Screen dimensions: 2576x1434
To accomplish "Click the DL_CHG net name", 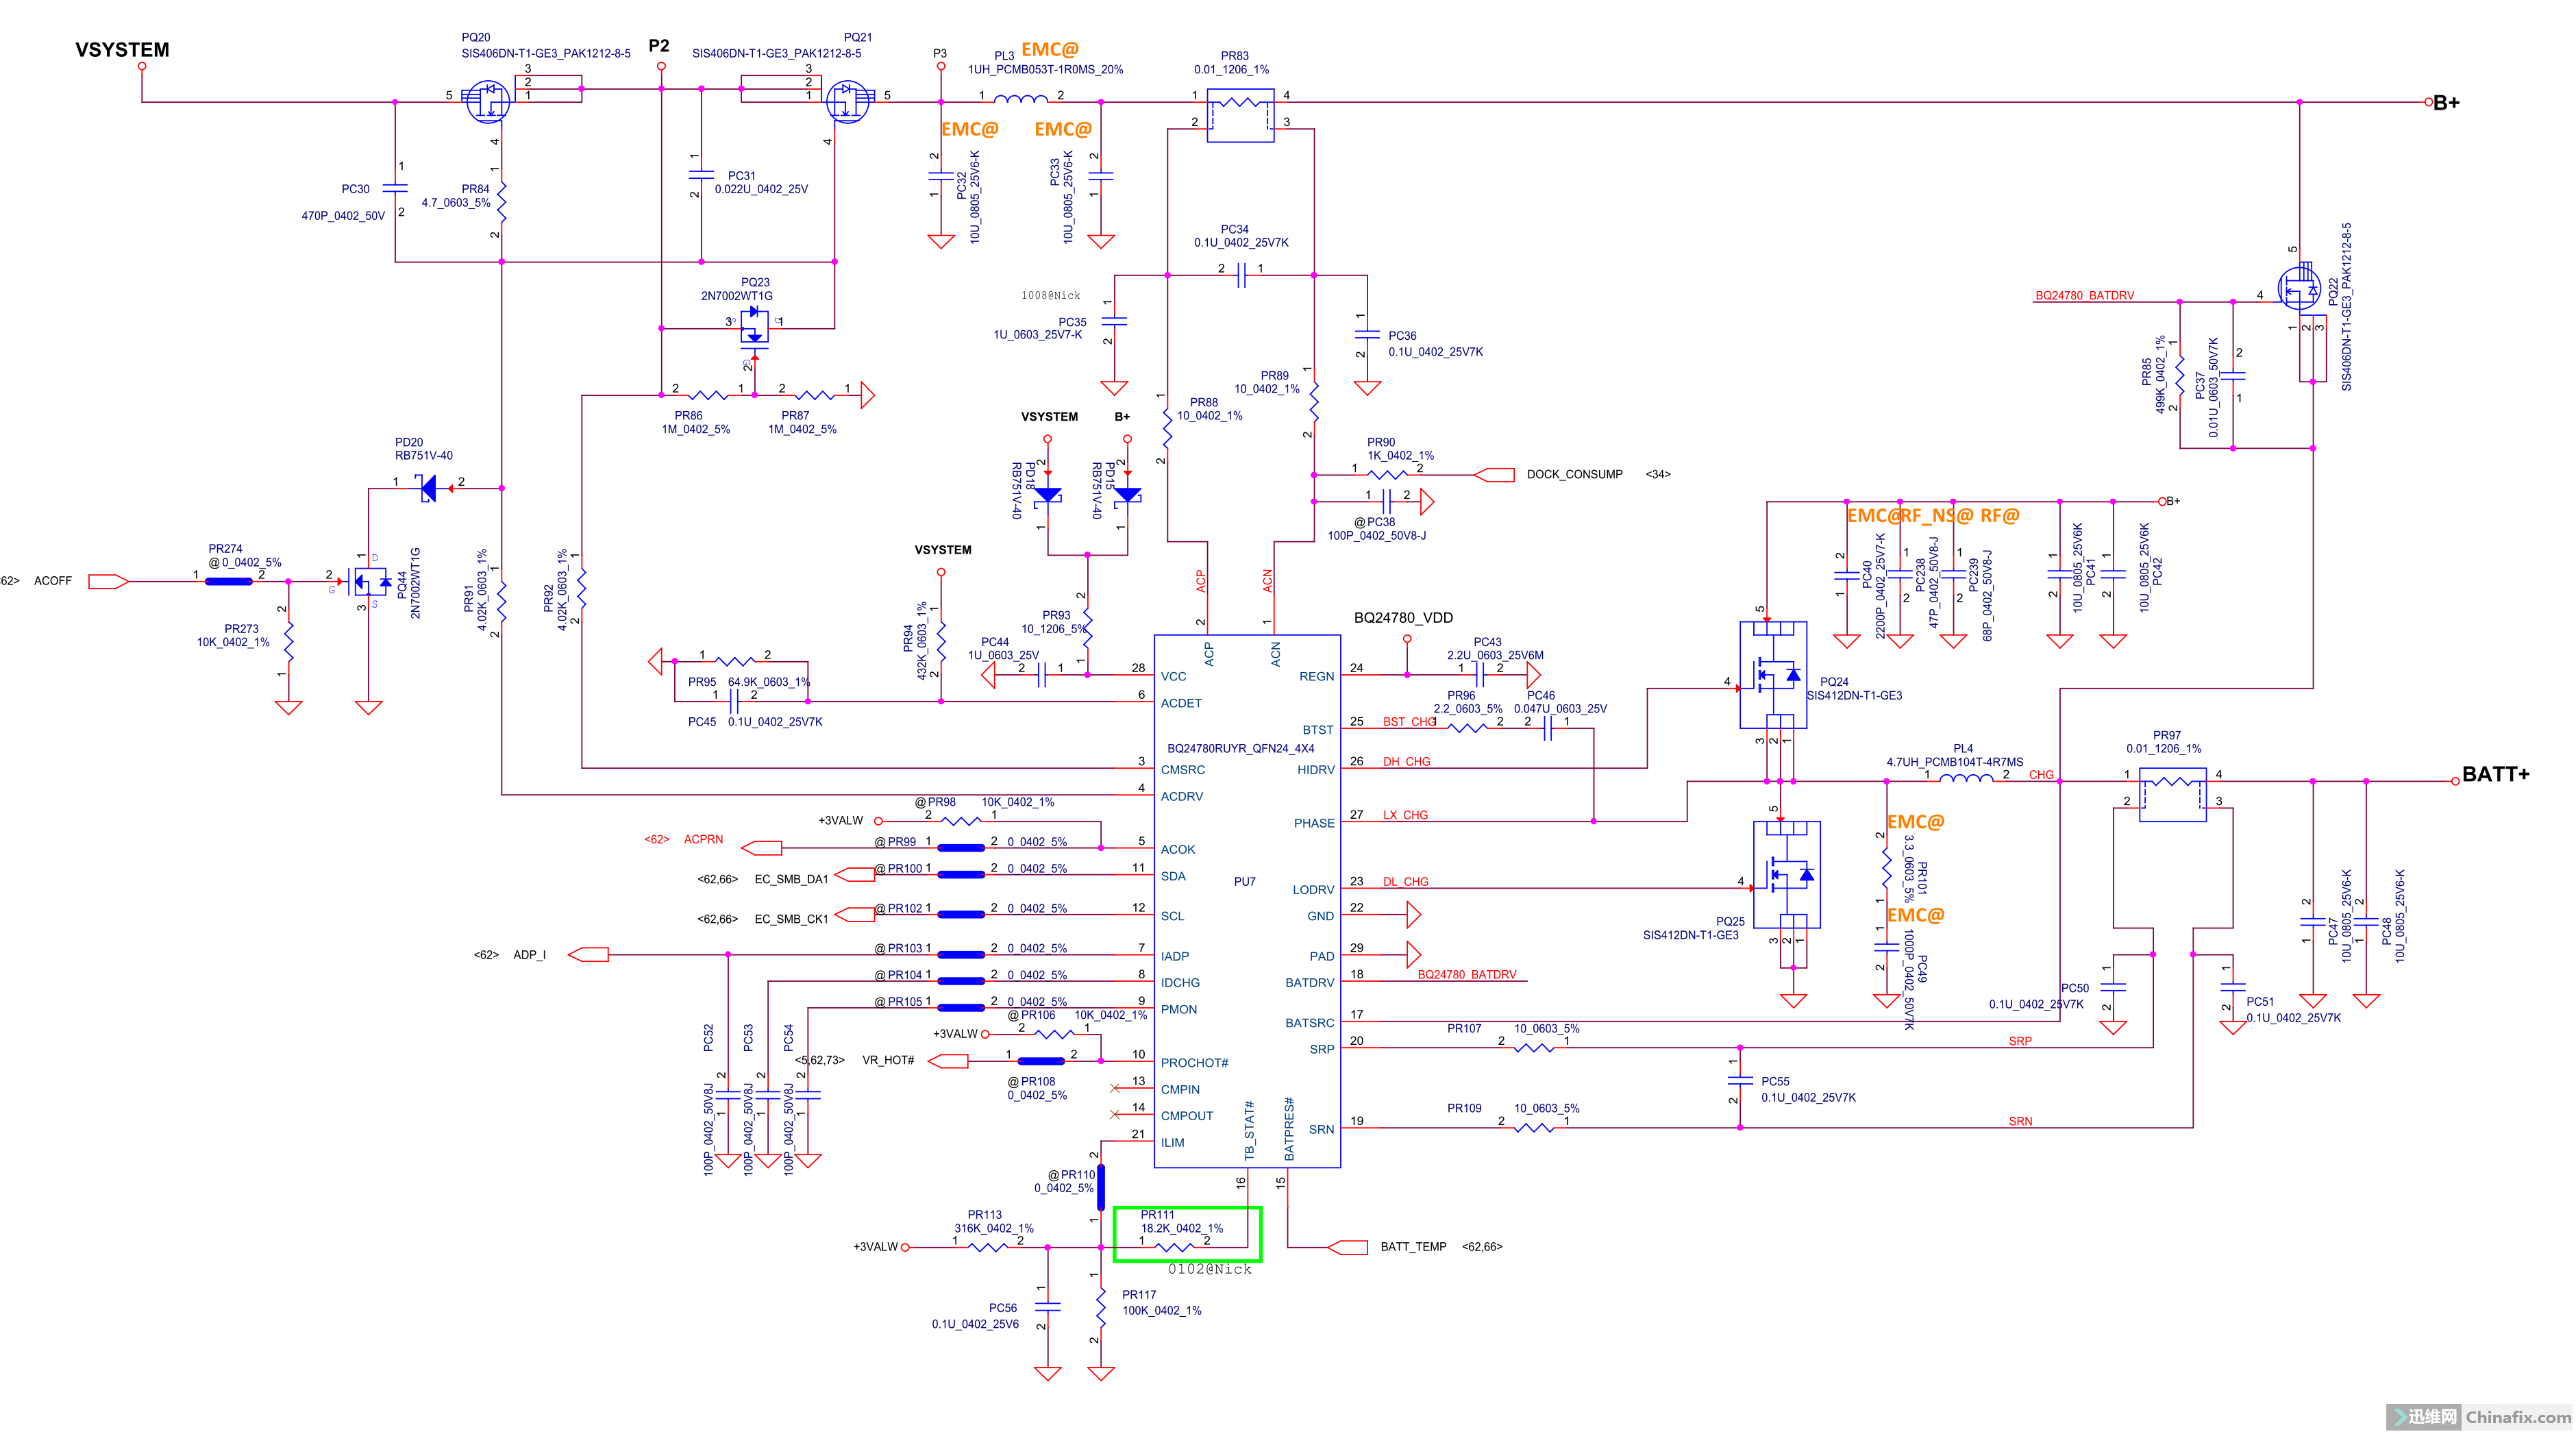I will (x=1405, y=881).
